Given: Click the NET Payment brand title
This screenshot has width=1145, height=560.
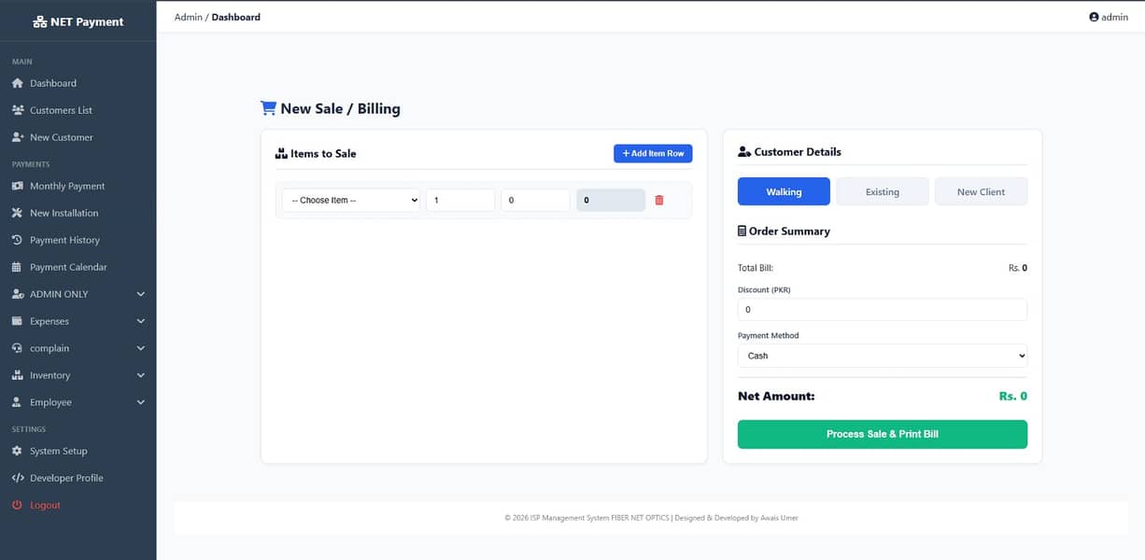Looking at the screenshot, I should coord(87,21).
